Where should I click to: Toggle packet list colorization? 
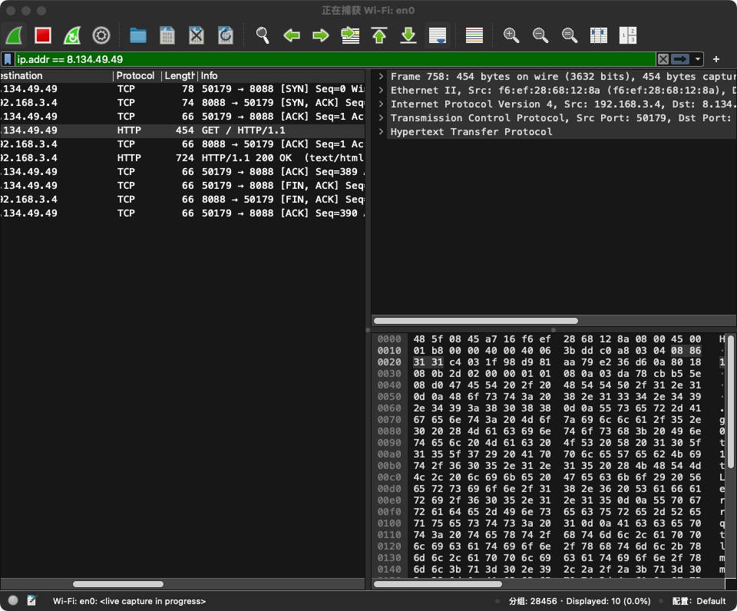coord(474,35)
